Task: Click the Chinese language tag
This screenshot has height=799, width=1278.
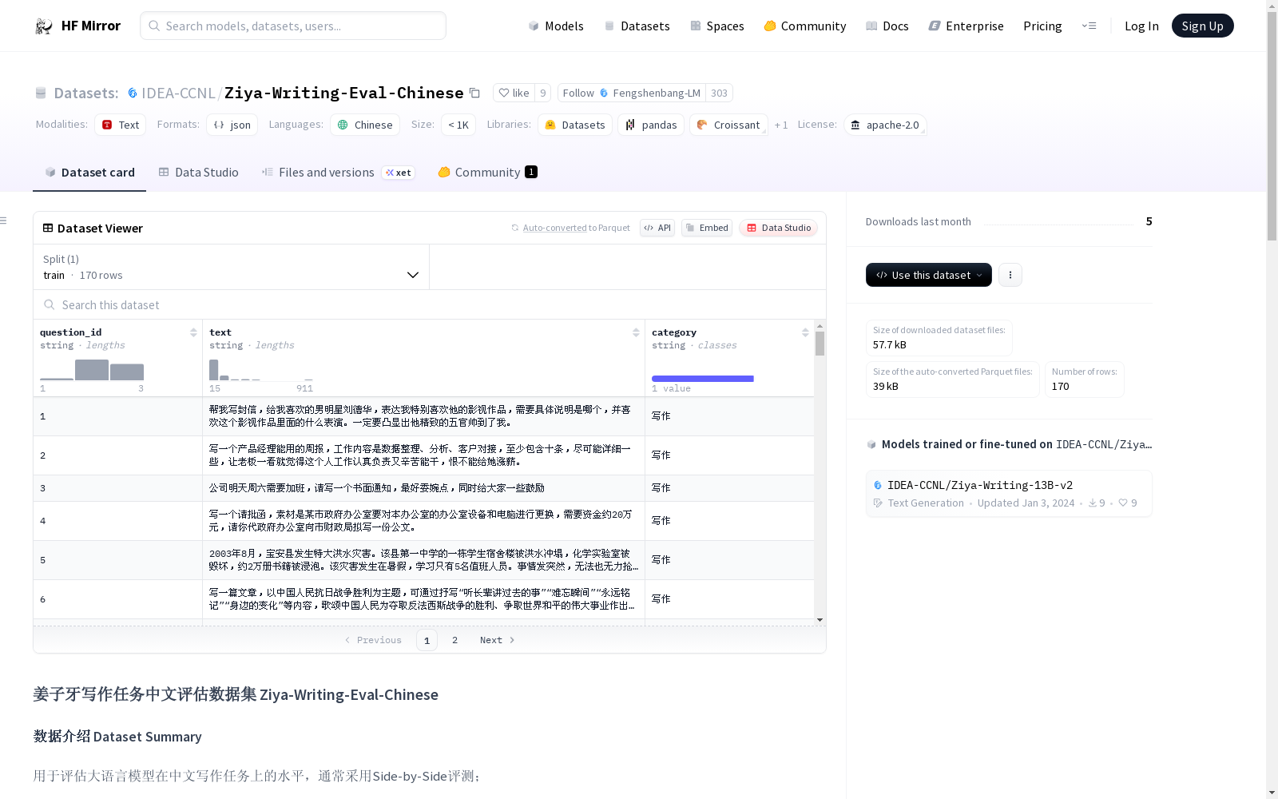Action: (x=365, y=125)
